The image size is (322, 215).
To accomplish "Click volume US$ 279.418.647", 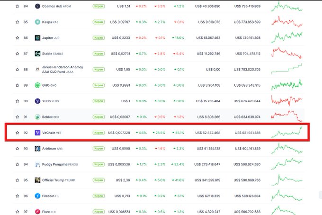I will point(207,164).
